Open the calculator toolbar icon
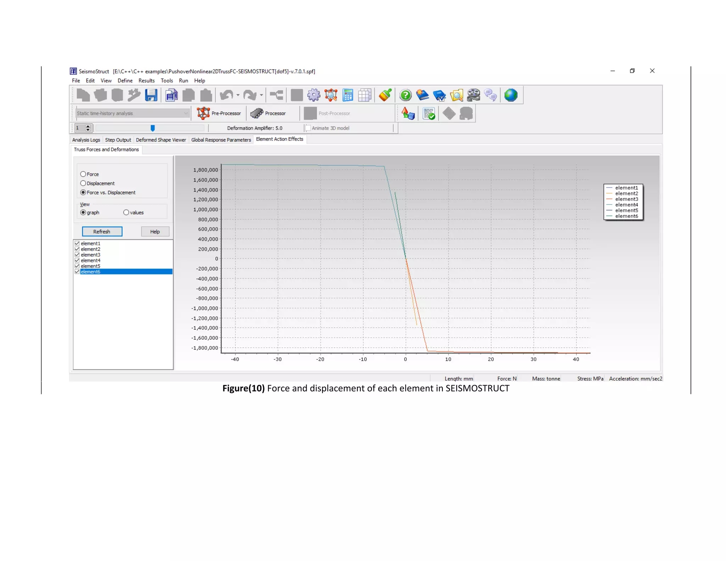726x561 pixels. [x=348, y=95]
